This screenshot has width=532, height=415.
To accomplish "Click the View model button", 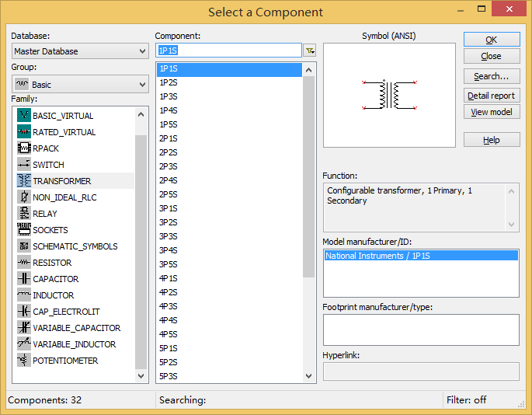I will coord(491,112).
